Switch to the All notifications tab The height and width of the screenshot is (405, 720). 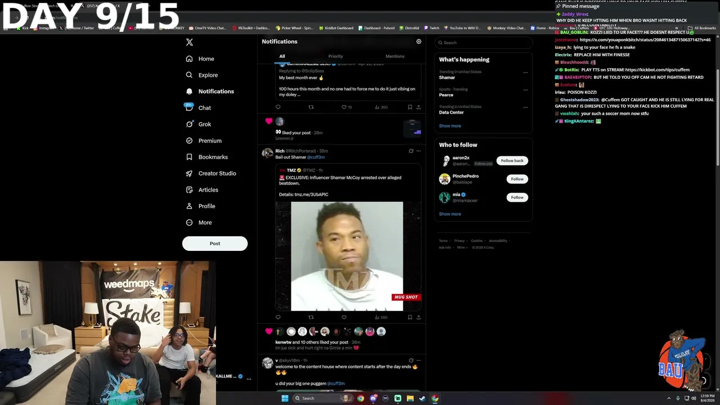(x=282, y=56)
